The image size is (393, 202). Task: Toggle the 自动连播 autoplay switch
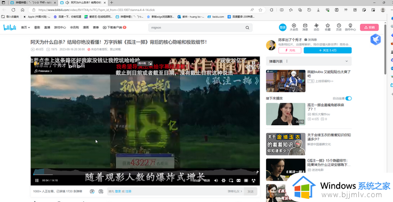coord(348,98)
